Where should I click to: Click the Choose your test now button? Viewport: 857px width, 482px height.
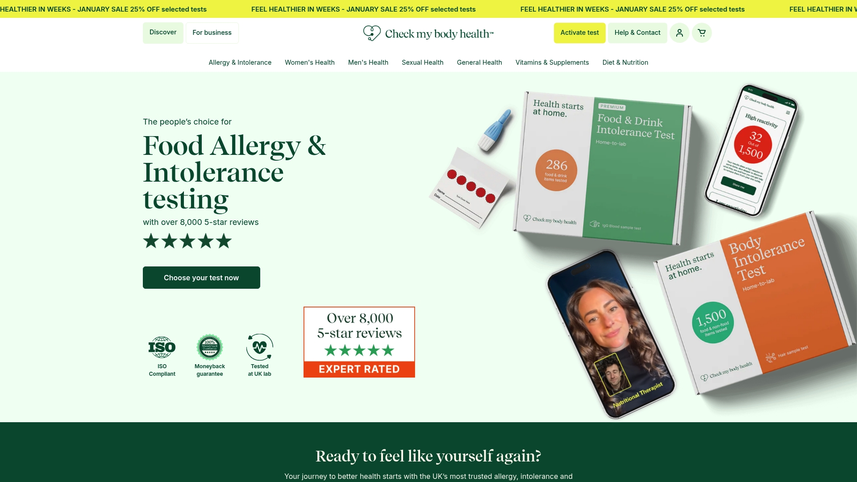point(201,278)
